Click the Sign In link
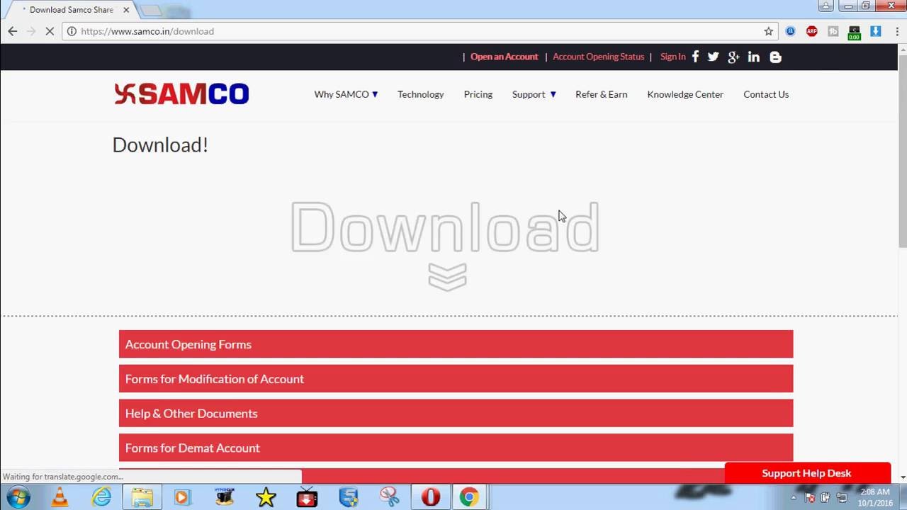 672,57
